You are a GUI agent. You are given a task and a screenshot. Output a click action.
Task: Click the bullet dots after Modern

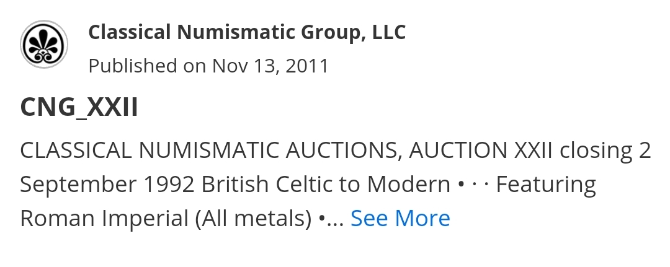pyautogui.click(x=473, y=185)
